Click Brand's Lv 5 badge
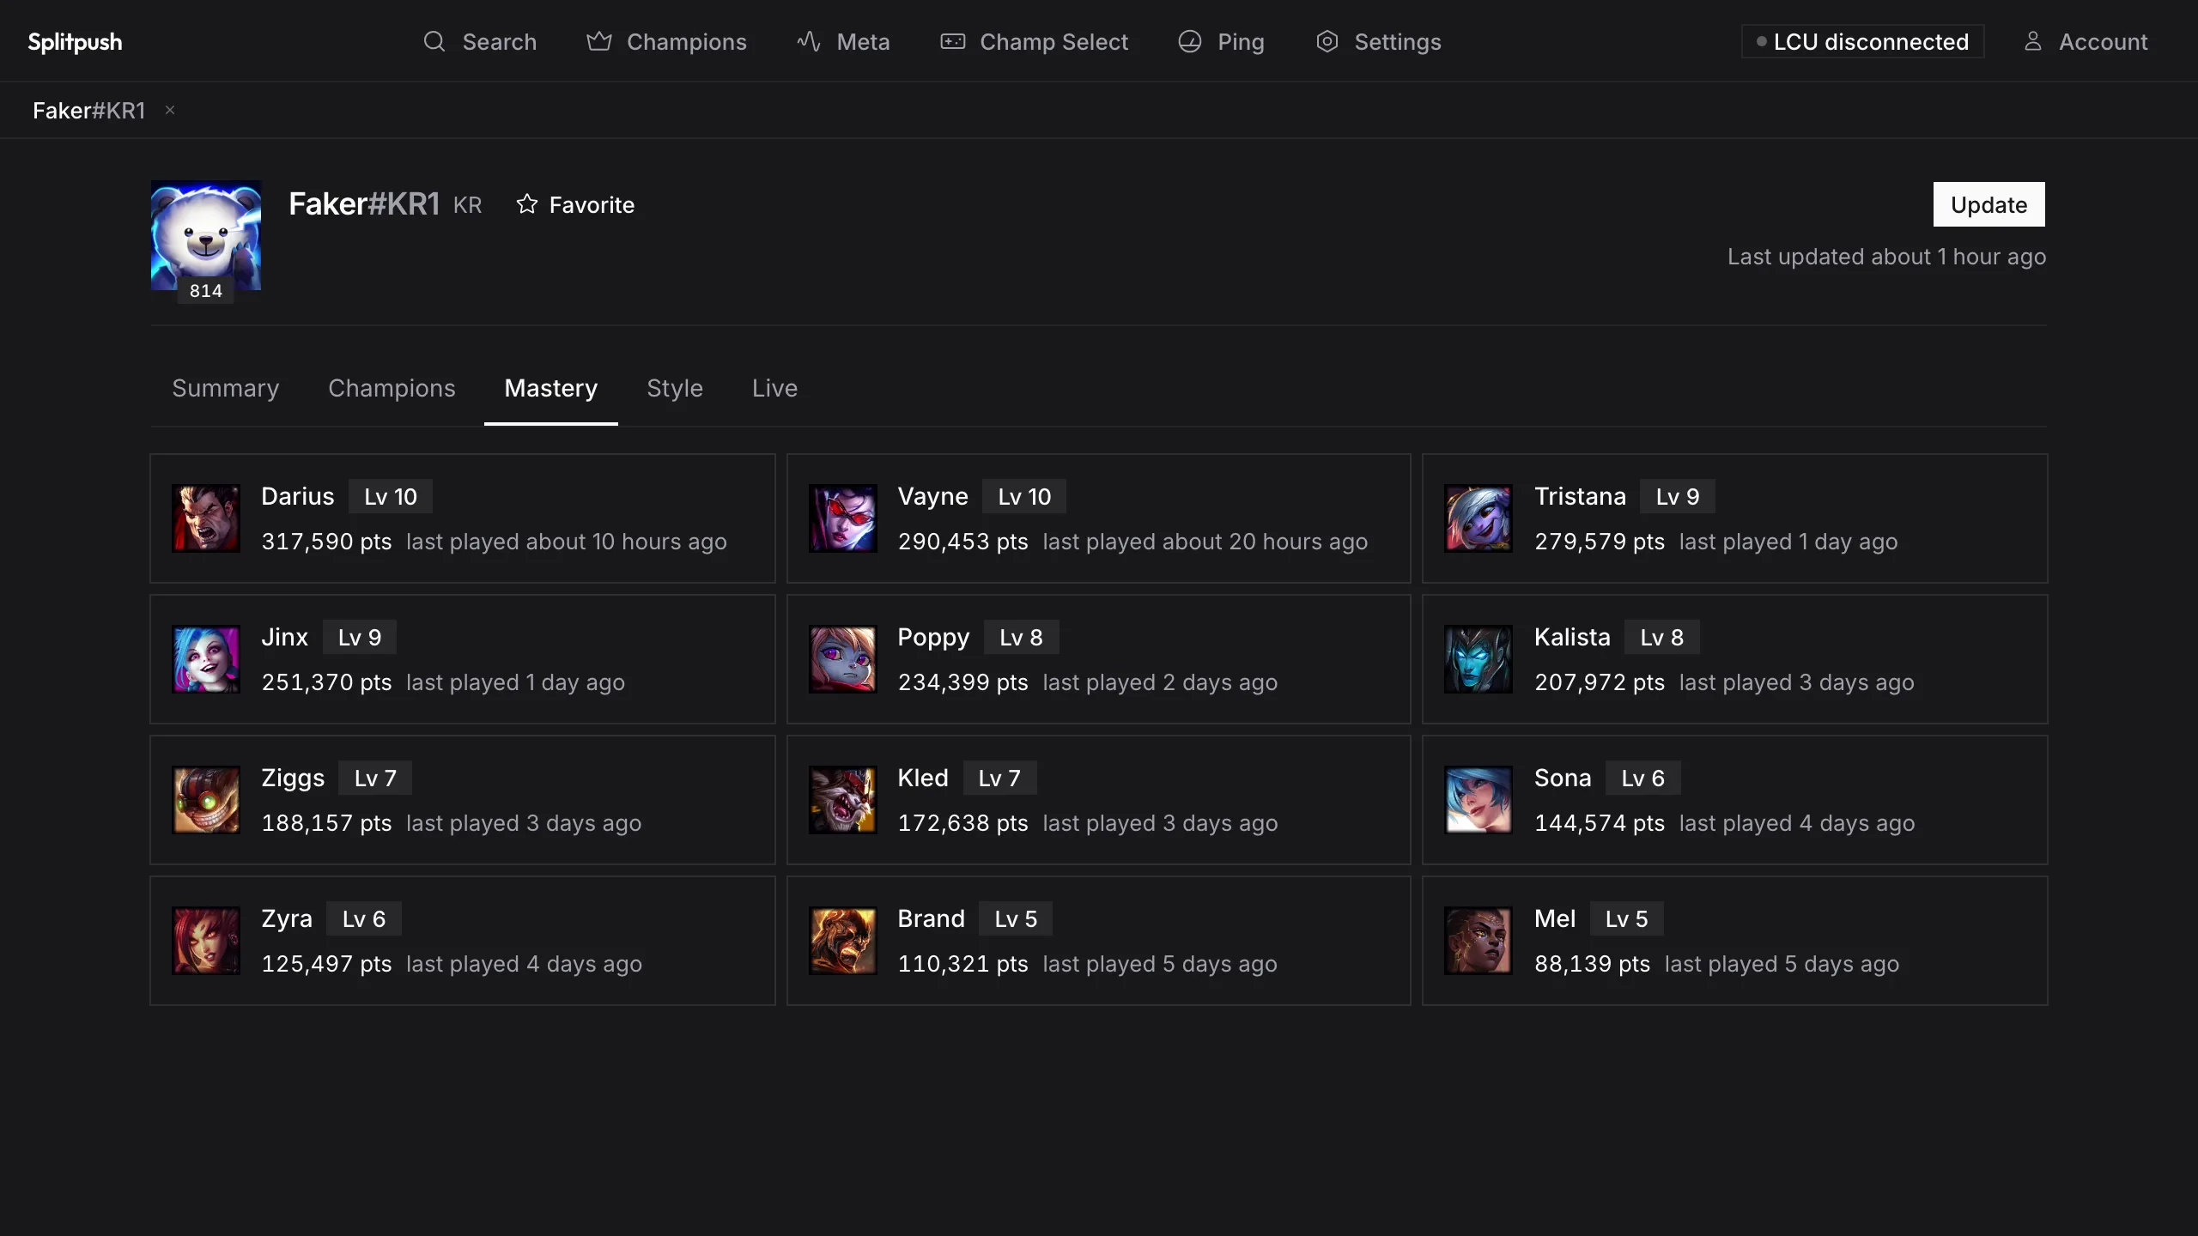This screenshot has height=1236, width=2198. [1016, 918]
